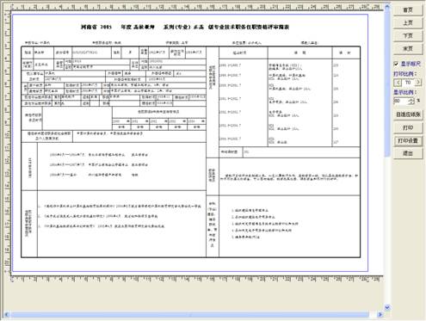Click the print scale value field
Image resolution: width=426 pixels, height=321 pixels.
(x=408, y=83)
